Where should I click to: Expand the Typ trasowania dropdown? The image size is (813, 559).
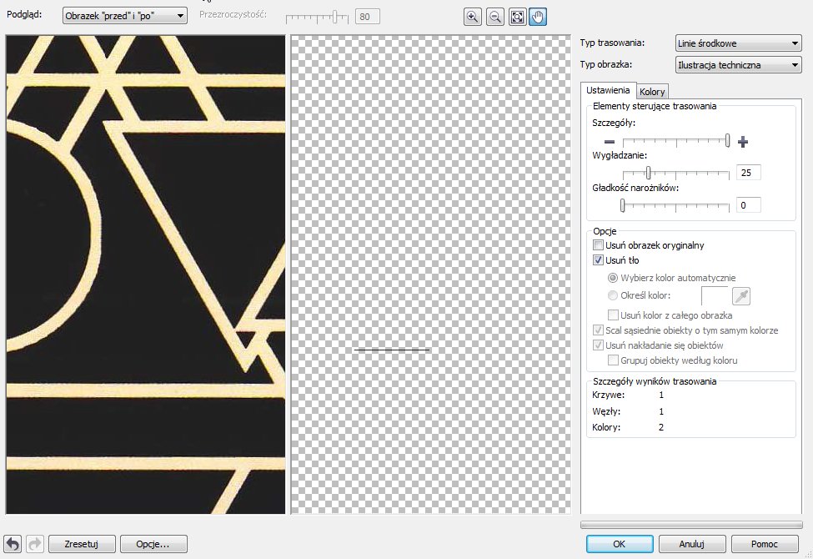click(737, 43)
